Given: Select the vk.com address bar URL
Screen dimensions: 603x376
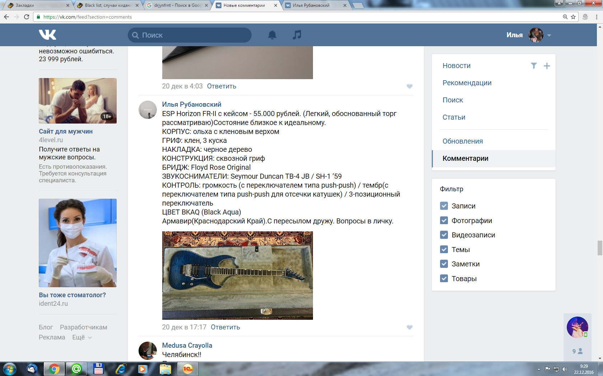Looking at the screenshot, I should 87,17.
